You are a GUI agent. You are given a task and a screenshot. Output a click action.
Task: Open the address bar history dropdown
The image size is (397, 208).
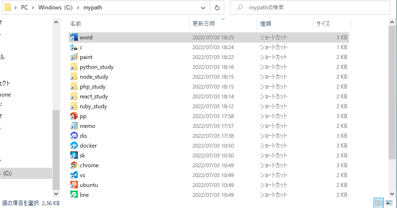[203, 8]
